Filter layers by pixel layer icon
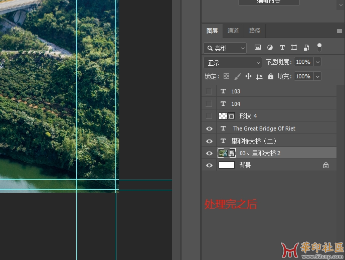This screenshot has height=260, width=345. tap(258, 48)
